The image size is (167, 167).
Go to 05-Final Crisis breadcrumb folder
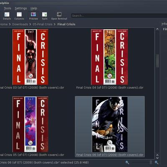click(43, 24)
